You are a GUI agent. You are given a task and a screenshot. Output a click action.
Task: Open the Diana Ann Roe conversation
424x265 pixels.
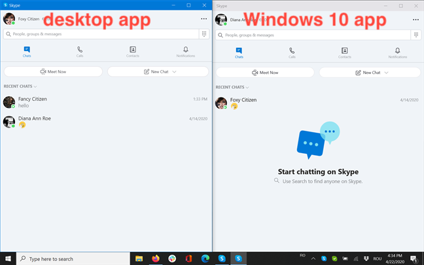click(105, 122)
